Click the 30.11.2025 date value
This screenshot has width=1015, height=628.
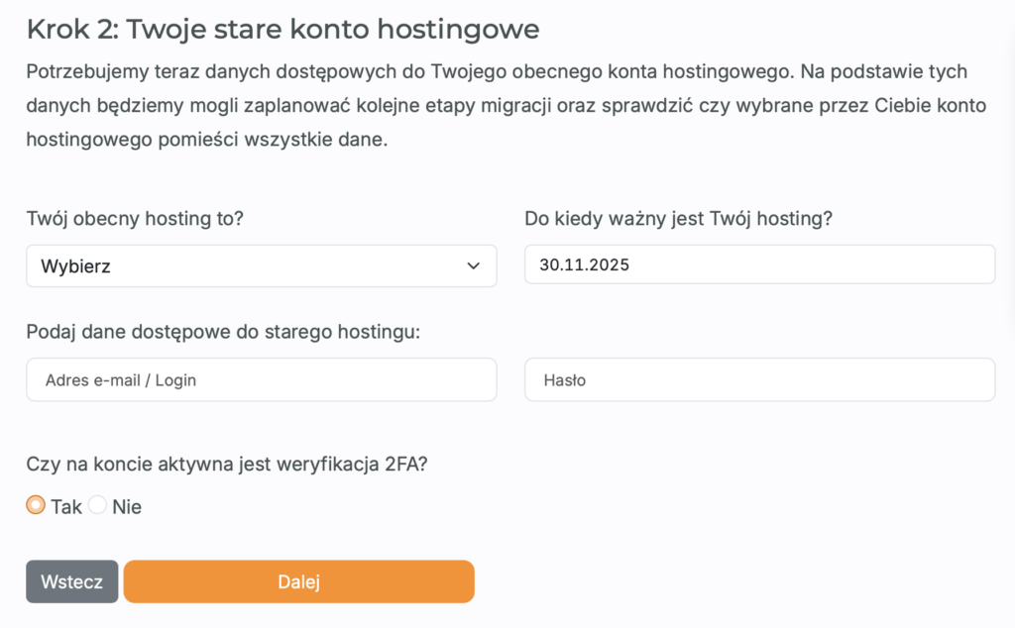[x=585, y=265]
